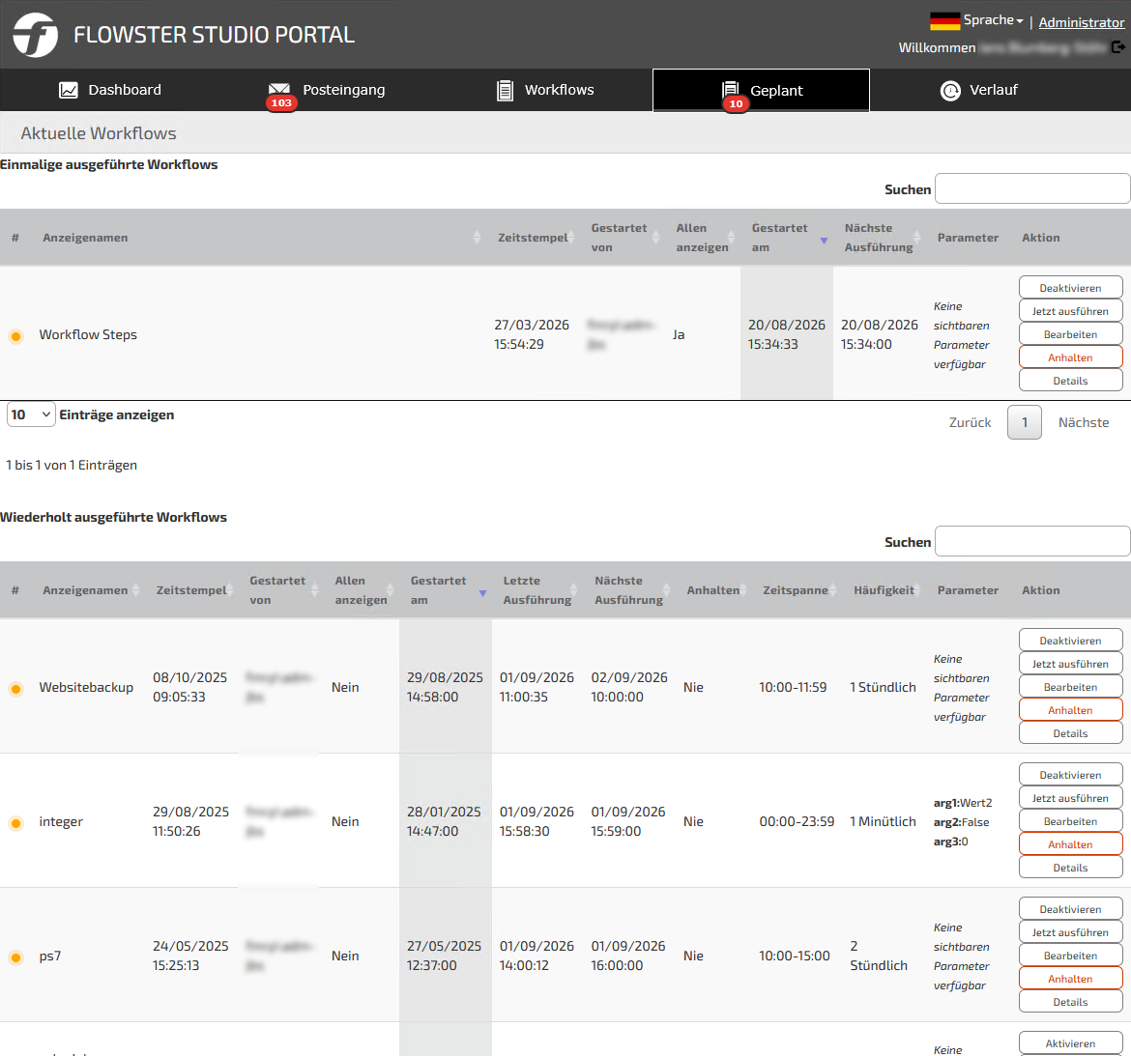Click the Posteingang envelope icon

pyautogui.click(x=279, y=90)
